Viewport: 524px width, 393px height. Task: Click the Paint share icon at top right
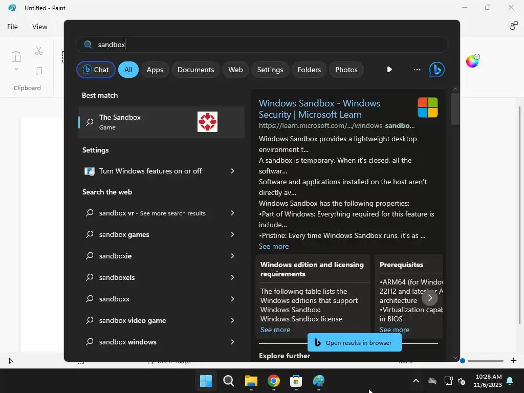pos(514,26)
